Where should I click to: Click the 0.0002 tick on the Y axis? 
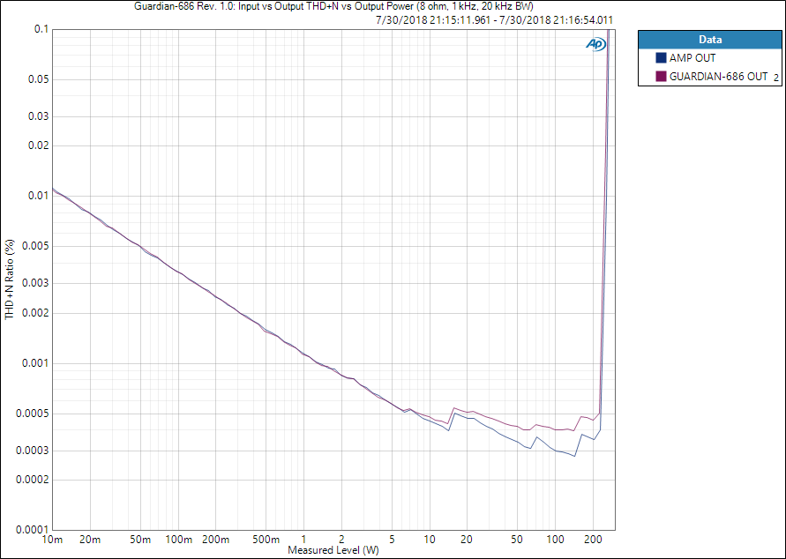[34, 480]
